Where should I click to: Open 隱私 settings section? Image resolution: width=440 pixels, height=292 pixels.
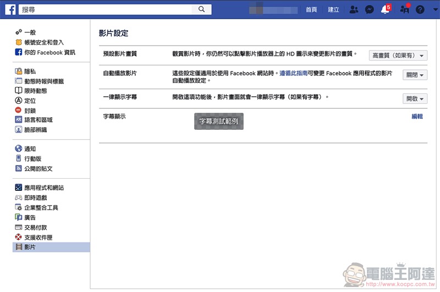(x=30, y=71)
